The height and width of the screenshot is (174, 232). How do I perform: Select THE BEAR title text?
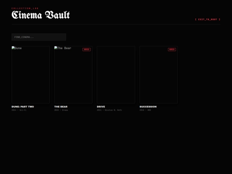(x=61, y=107)
